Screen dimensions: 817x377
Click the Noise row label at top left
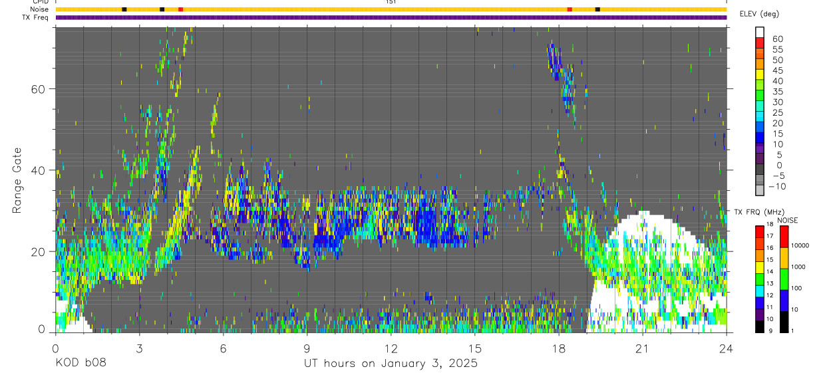coord(41,9)
